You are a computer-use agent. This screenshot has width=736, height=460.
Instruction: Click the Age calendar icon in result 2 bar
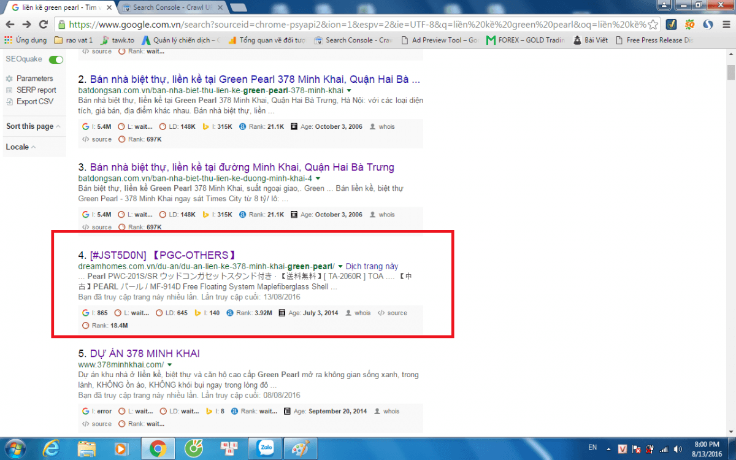point(294,127)
